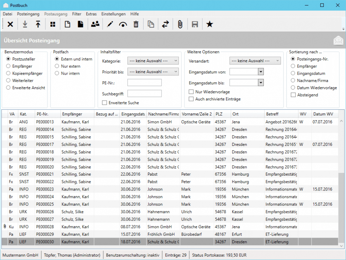Screen dimensions: 346x260
Task: Click the upload arrow Postausgang icon
Action: pos(38,24)
